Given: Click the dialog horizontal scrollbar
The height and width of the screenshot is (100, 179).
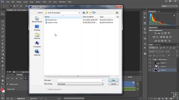Looking at the screenshot, I should pyautogui.click(x=78, y=76).
